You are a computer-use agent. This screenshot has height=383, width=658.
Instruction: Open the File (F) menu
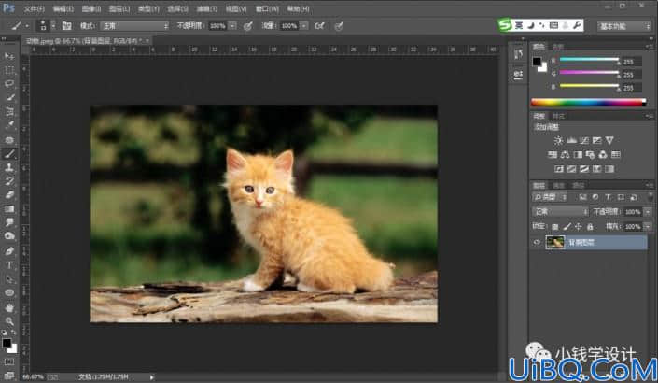(34, 8)
